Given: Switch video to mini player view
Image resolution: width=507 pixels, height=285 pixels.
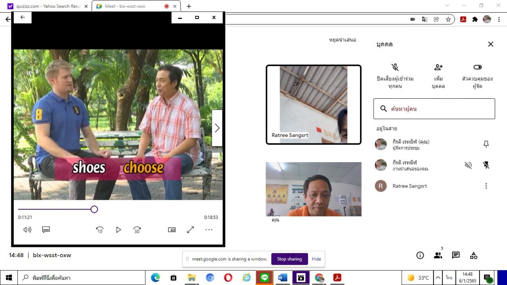Looking at the screenshot, I should pyautogui.click(x=172, y=230).
